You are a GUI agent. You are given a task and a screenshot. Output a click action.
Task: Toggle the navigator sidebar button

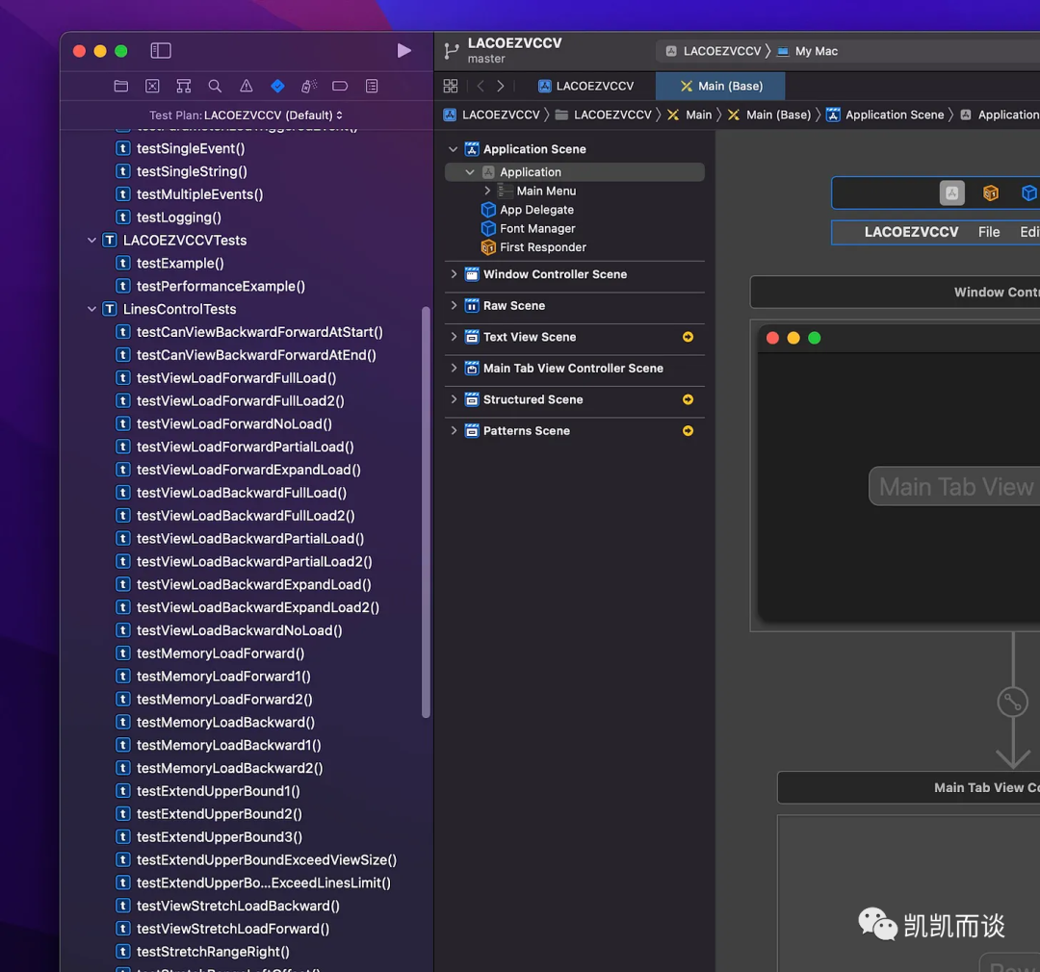[161, 50]
